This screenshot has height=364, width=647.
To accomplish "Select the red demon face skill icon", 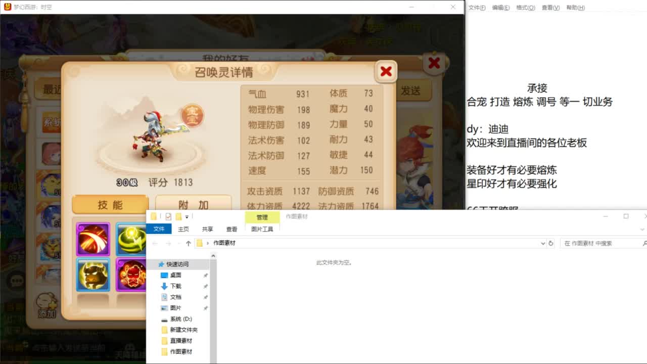I will pyautogui.click(x=131, y=275).
